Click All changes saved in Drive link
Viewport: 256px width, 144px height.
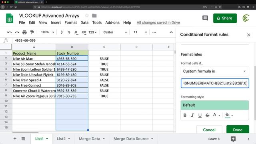pos(158,22)
